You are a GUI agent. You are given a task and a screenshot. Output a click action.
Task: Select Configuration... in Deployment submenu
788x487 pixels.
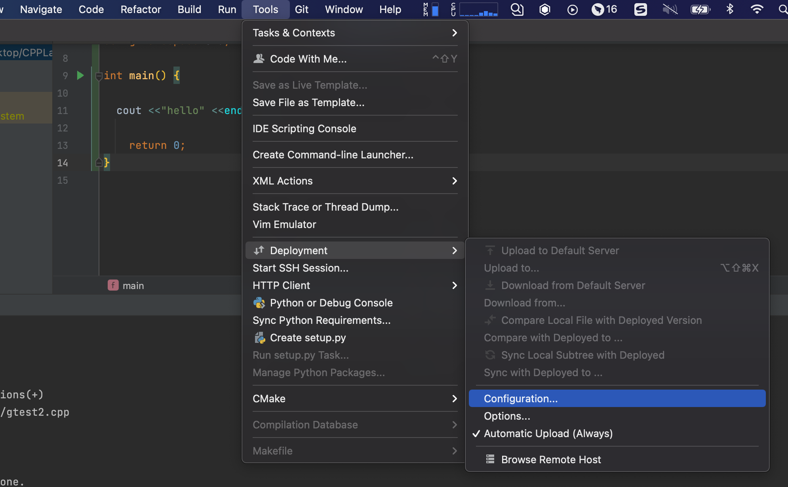(521, 399)
